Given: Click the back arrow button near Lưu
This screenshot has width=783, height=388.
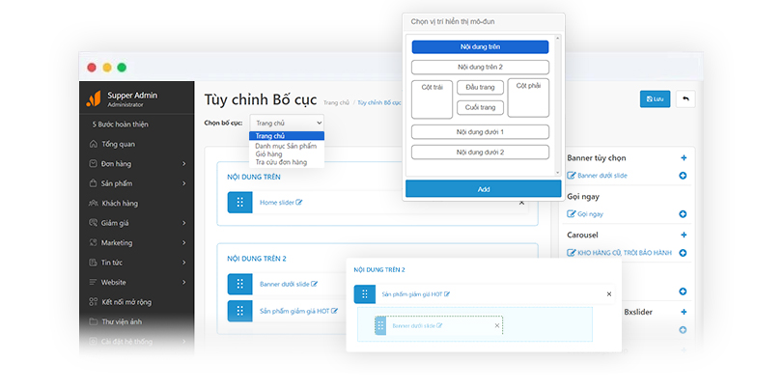Looking at the screenshot, I should 685,98.
